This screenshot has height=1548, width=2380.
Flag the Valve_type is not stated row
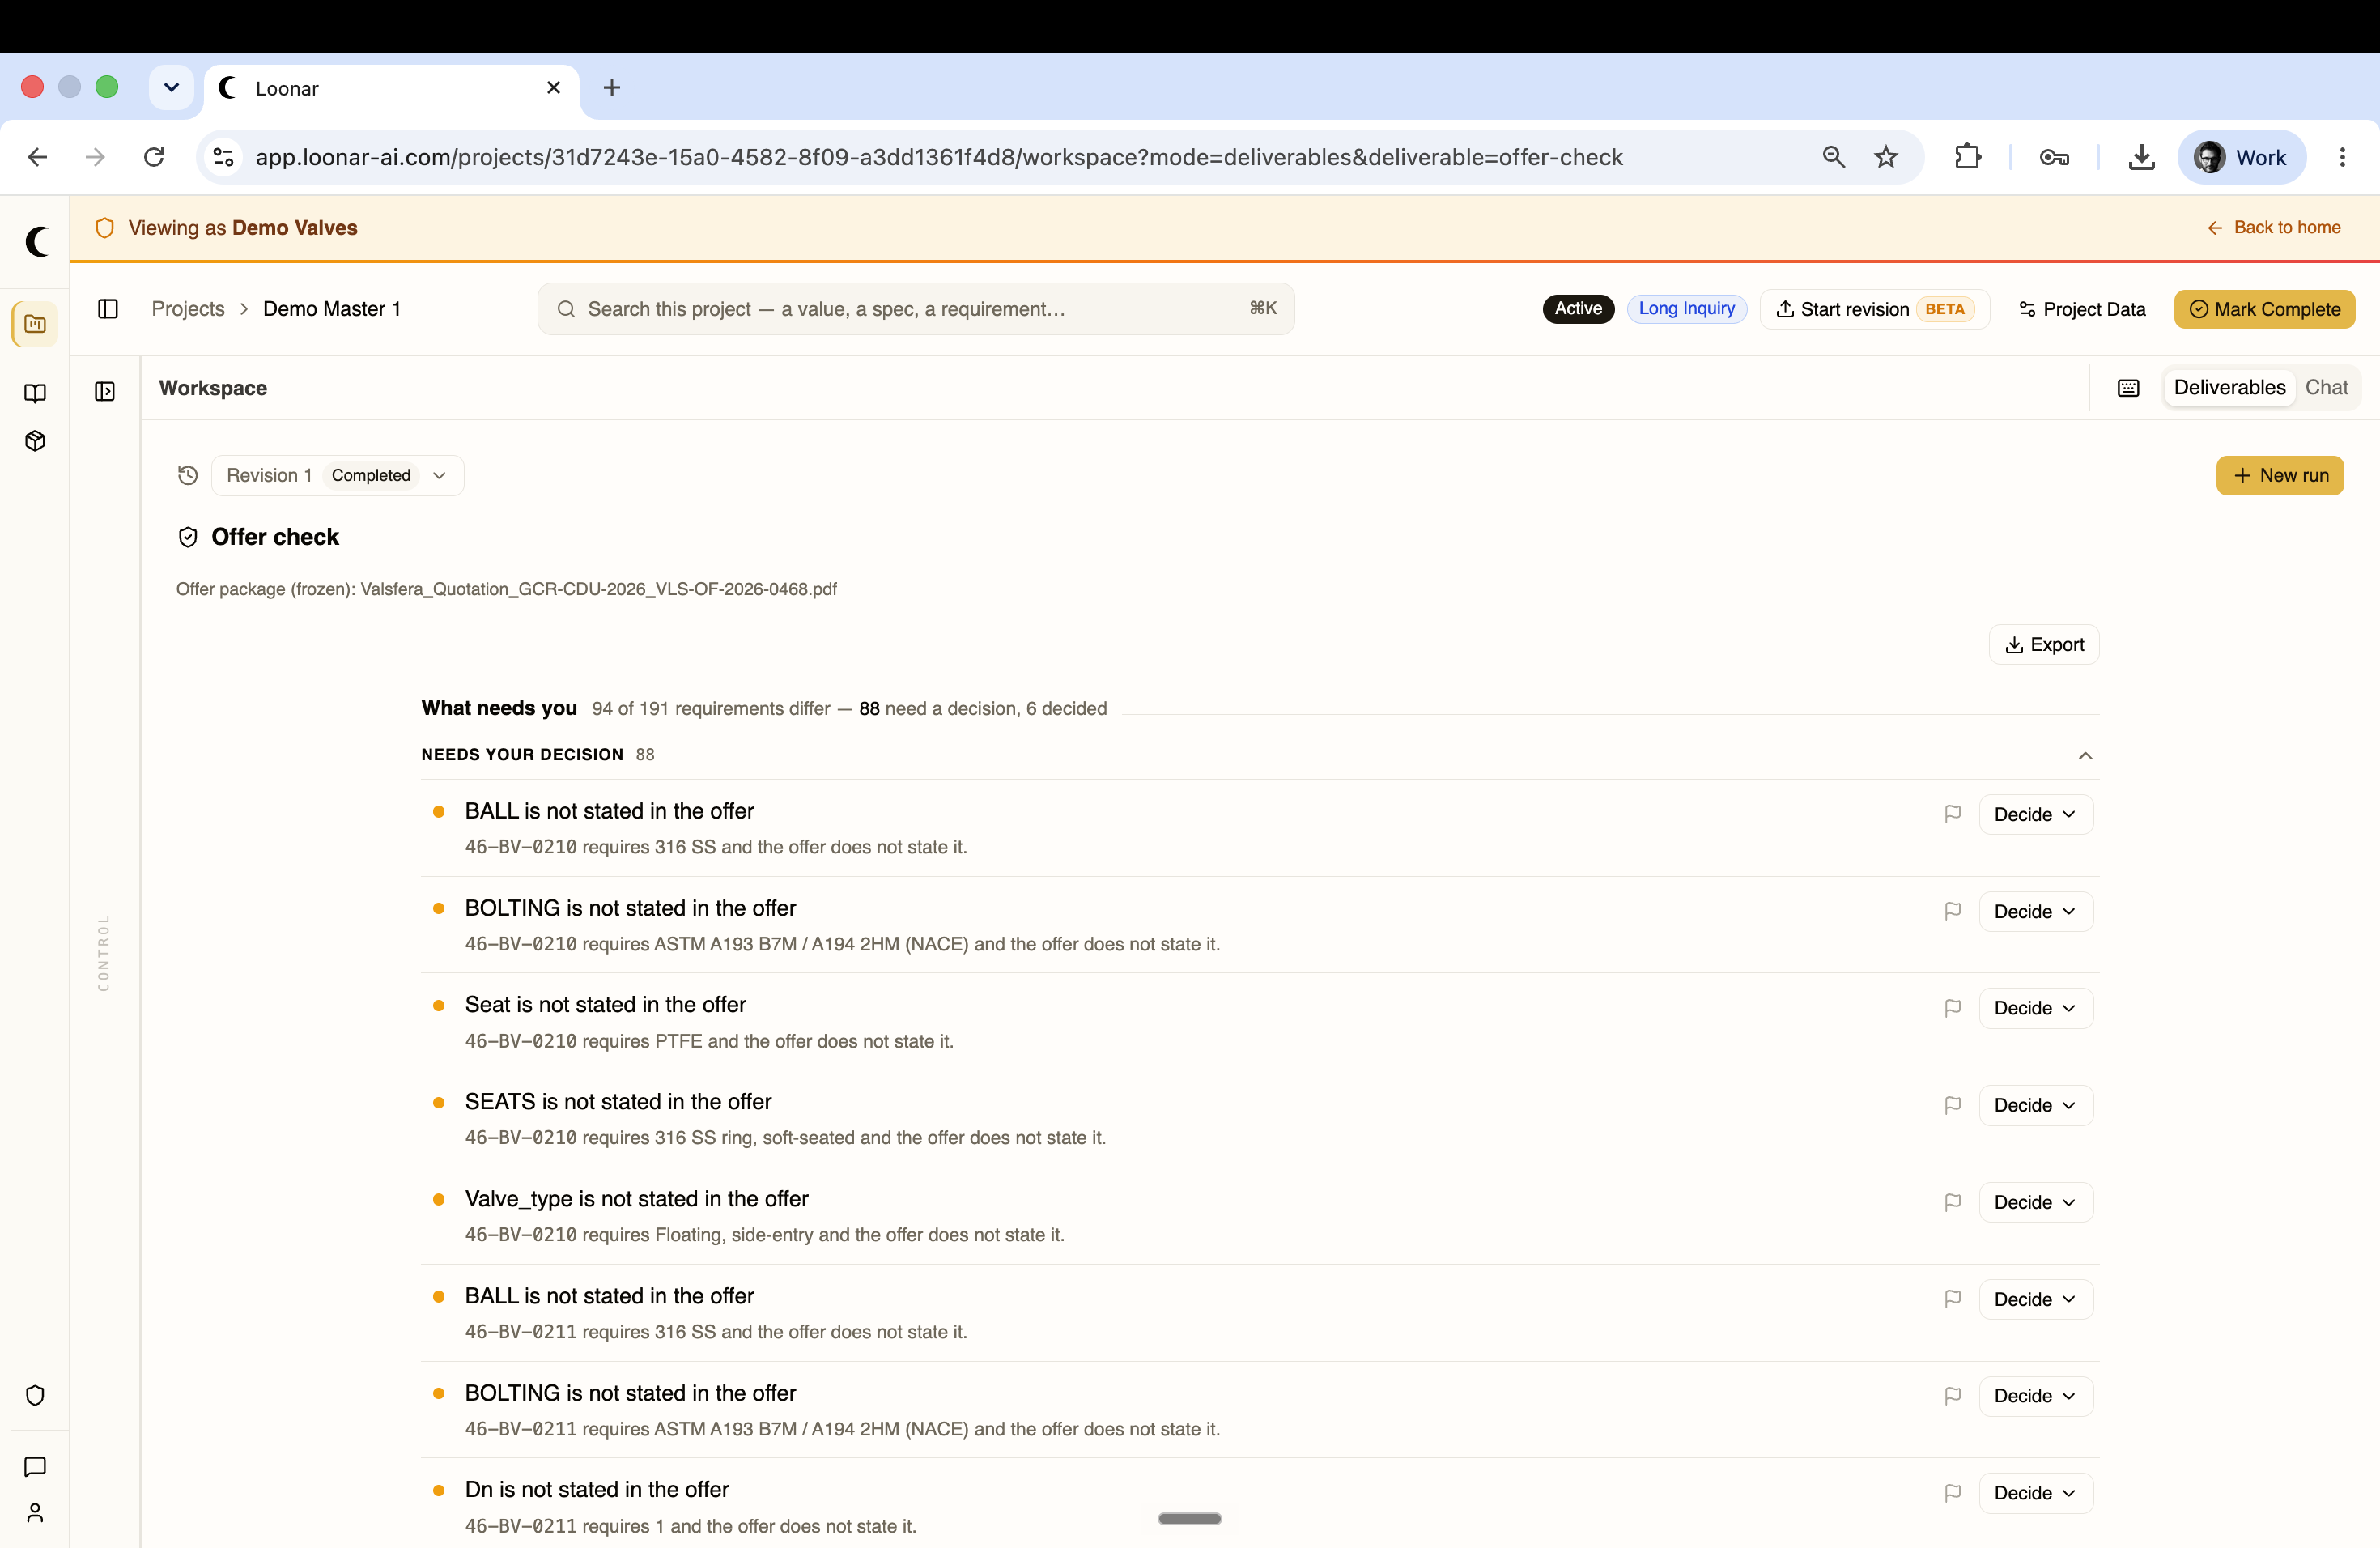pyautogui.click(x=1952, y=1202)
